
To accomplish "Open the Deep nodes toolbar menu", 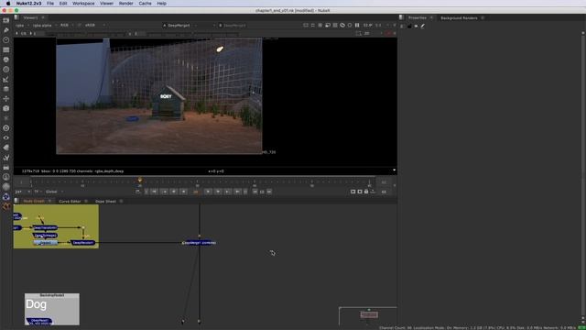I will 6,128.
